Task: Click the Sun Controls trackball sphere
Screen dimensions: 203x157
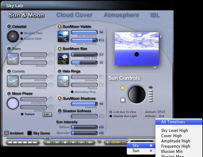Action: (137, 95)
